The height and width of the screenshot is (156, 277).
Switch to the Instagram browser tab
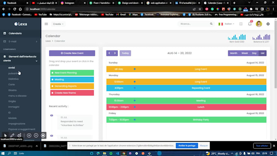(x=73, y=3)
